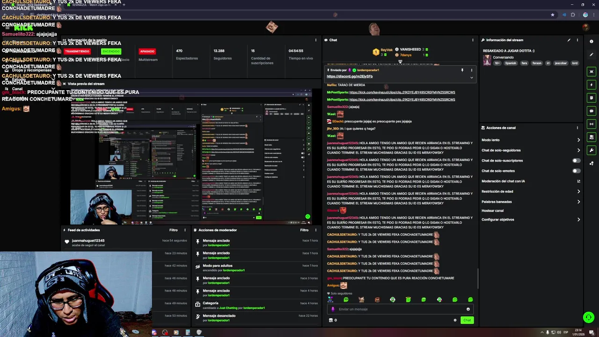Open Información del stream three-dot menu
The image size is (599, 337).
pos(577,40)
